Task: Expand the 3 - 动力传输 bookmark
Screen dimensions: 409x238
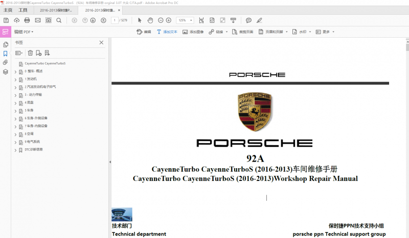Action: [x=15, y=95]
